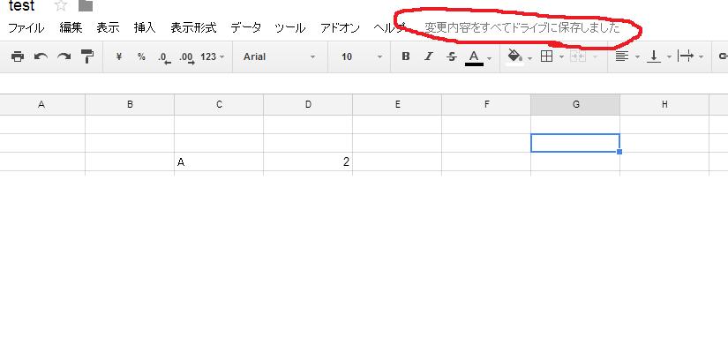728x353 pixels.
Task: Open the 編集 menu
Action: 71,28
